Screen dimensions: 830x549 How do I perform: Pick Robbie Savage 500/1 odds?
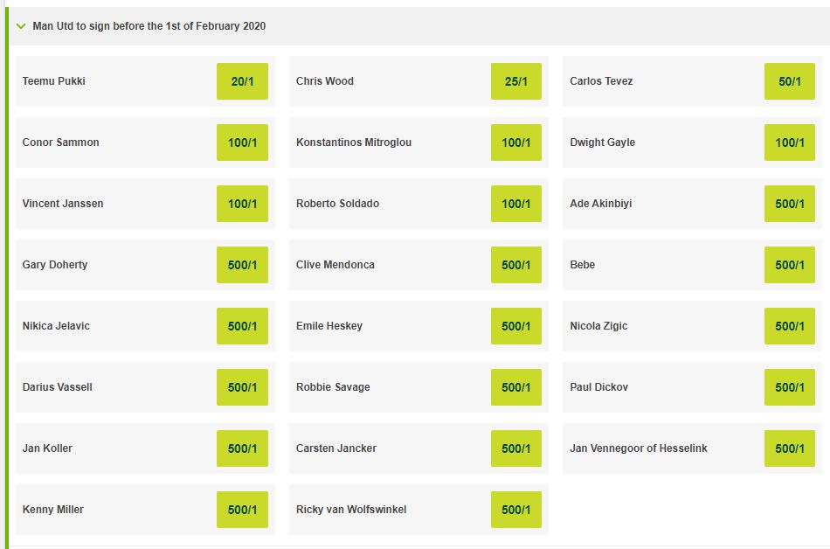515,387
